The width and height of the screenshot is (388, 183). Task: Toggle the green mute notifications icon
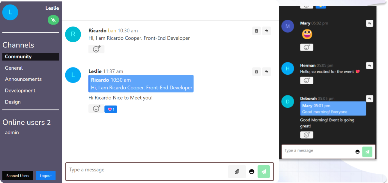click(53, 20)
